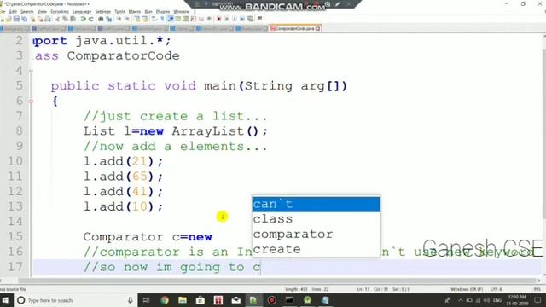Open the Macro menu
546x307 pixels.
click(x=135, y=11)
